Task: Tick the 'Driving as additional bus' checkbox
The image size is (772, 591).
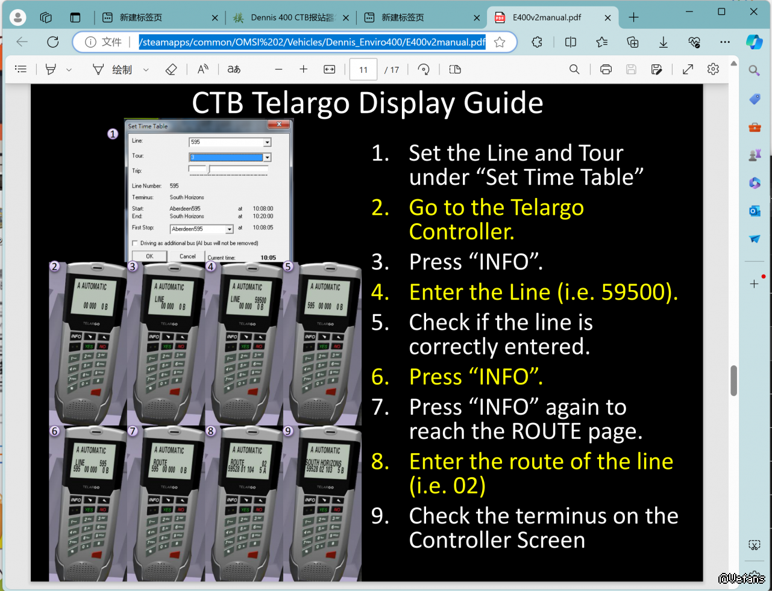Action: [135, 243]
